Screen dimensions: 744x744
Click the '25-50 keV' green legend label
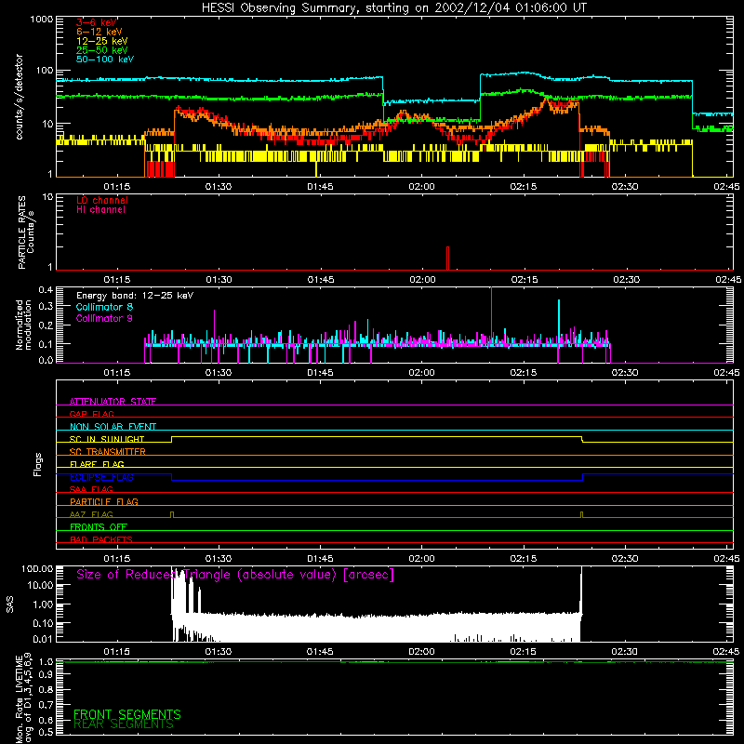coord(102,50)
